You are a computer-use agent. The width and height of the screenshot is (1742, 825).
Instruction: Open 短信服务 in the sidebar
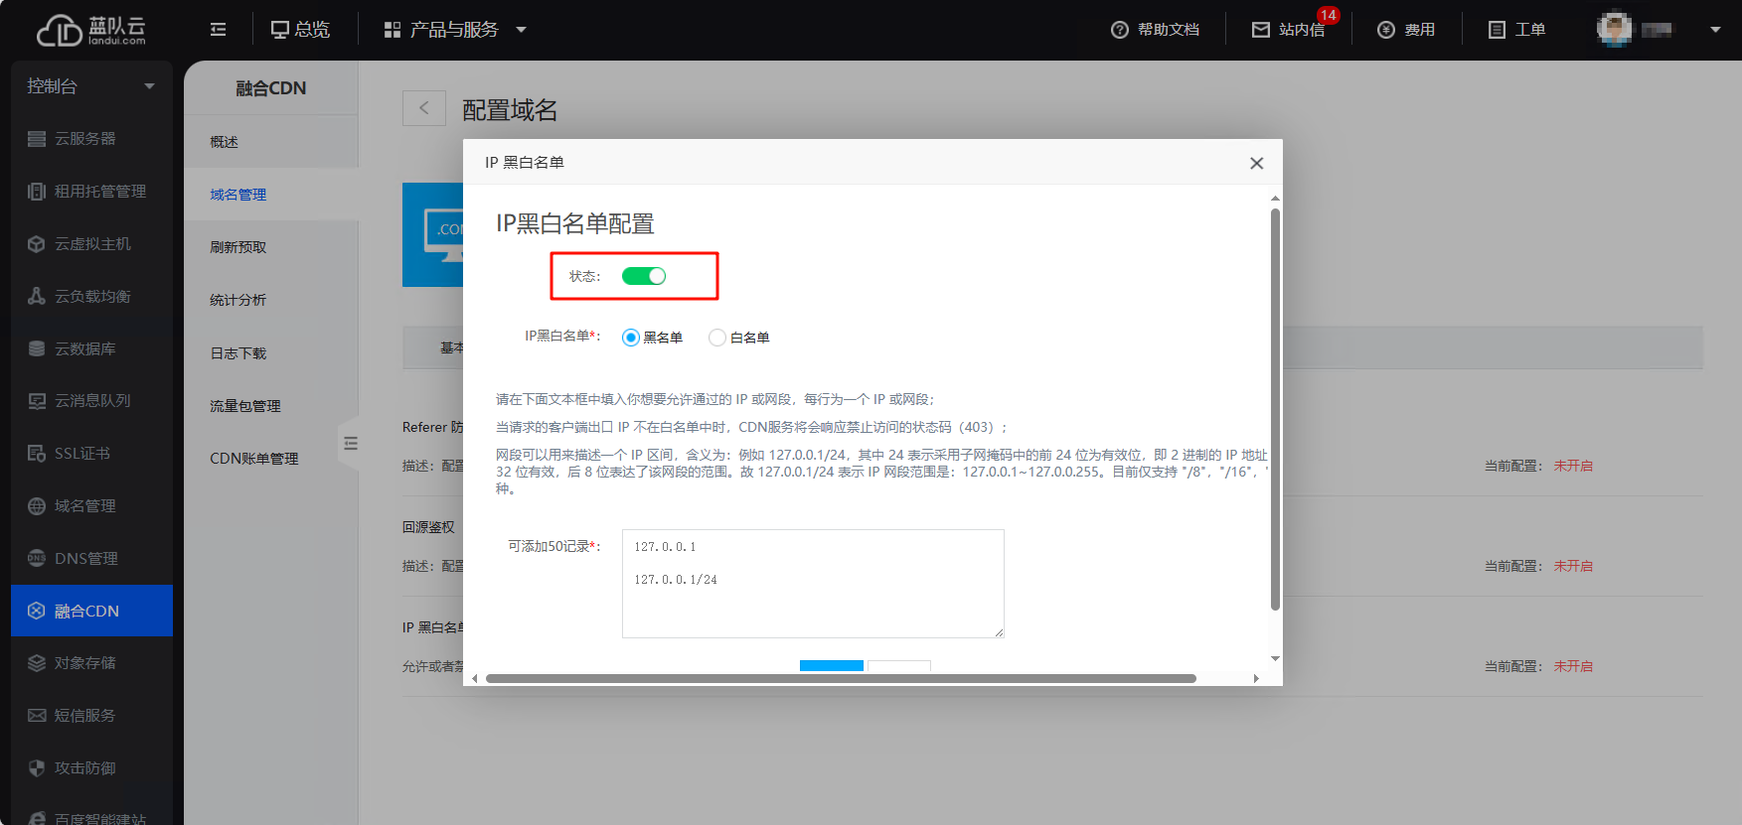pyautogui.click(x=91, y=716)
